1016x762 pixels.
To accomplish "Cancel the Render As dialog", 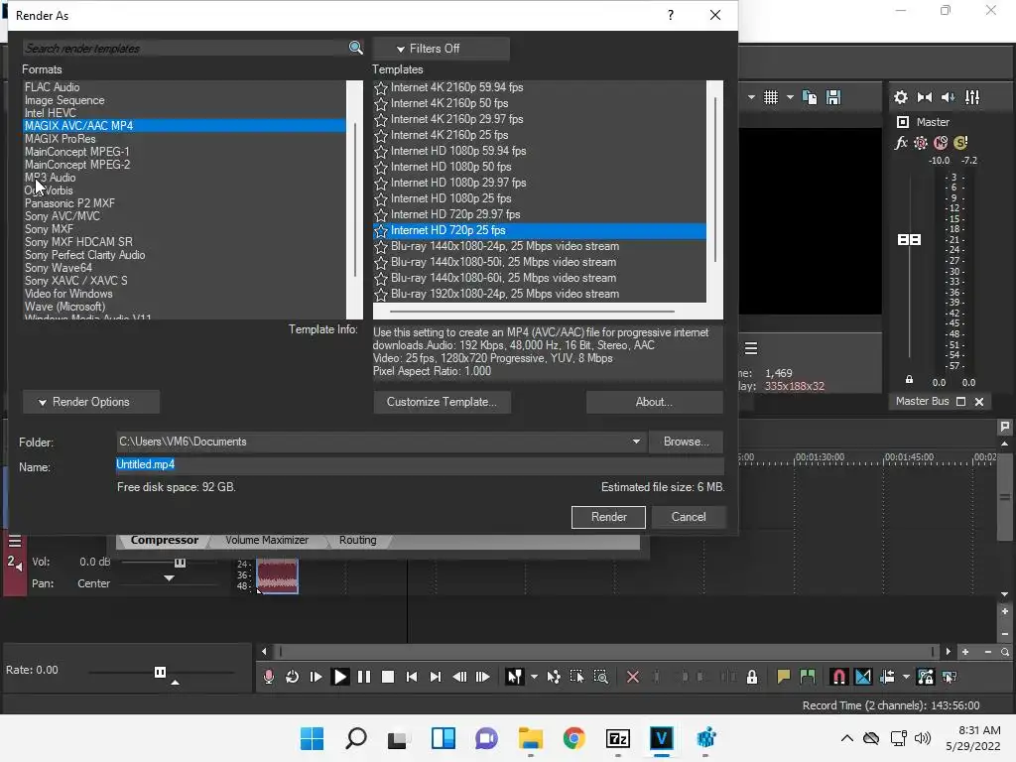I will pyautogui.click(x=689, y=517).
